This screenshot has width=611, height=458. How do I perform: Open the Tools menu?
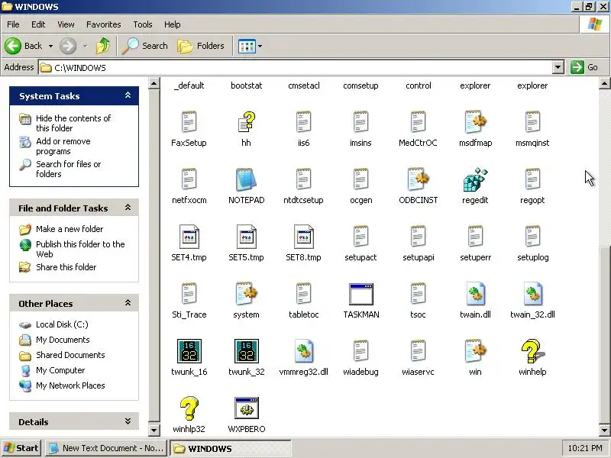coord(143,24)
